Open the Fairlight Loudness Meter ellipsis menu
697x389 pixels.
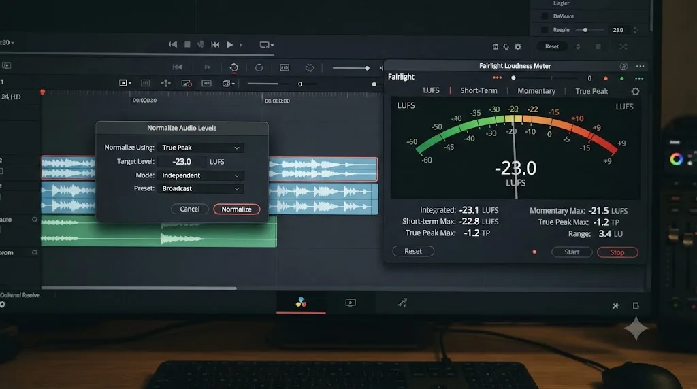coord(640,66)
